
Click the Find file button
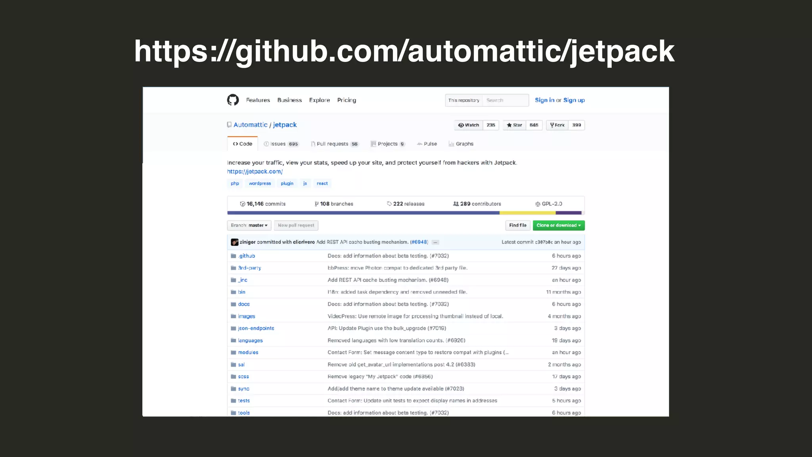[517, 225]
